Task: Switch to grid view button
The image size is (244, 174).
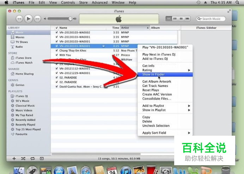Action: [181, 19]
